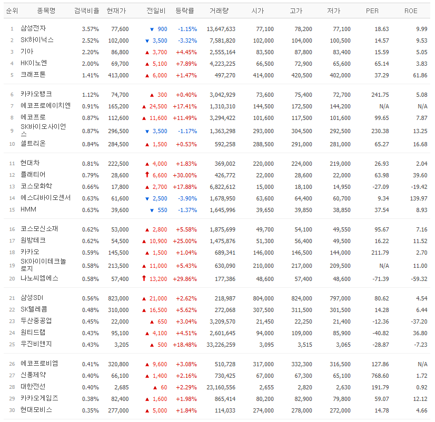
Task: Click 신풍제약 PER value 768.60
Action: click(x=380, y=376)
